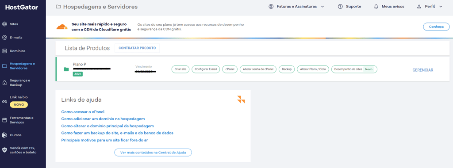Open the Perfil menu
The width and height of the screenshot is (453, 168).
tap(430, 6)
